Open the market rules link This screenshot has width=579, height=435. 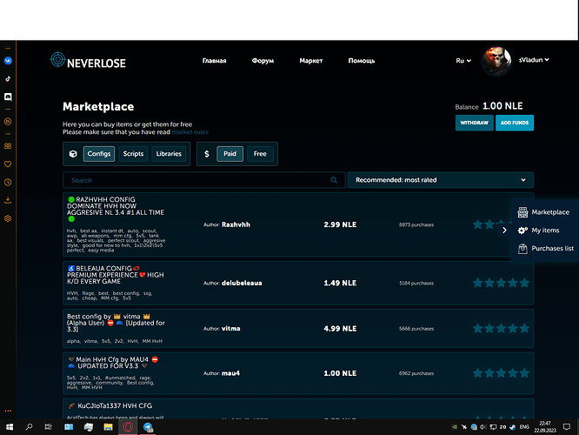click(x=190, y=132)
